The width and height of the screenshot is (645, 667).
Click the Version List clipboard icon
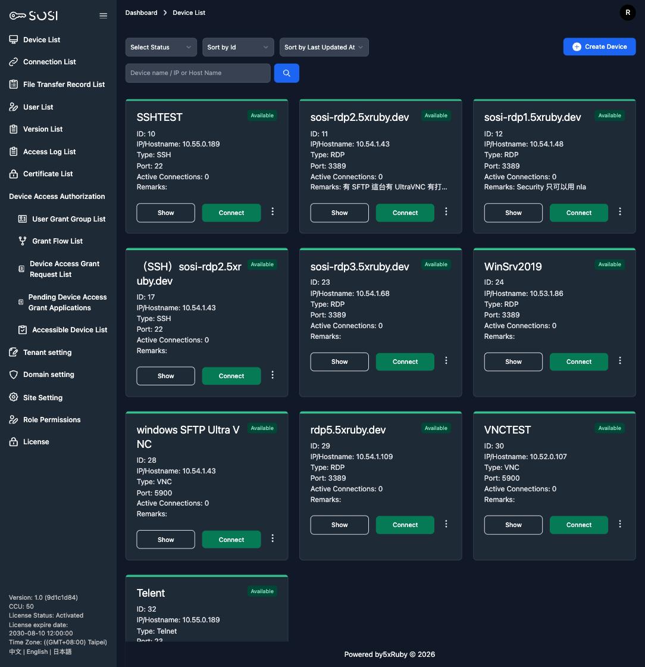(14, 129)
